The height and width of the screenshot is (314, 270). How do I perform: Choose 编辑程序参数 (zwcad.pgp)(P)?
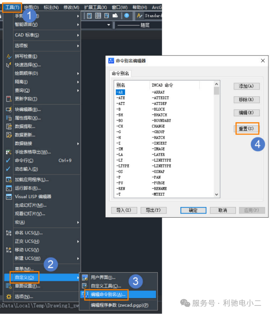coord(118,305)
